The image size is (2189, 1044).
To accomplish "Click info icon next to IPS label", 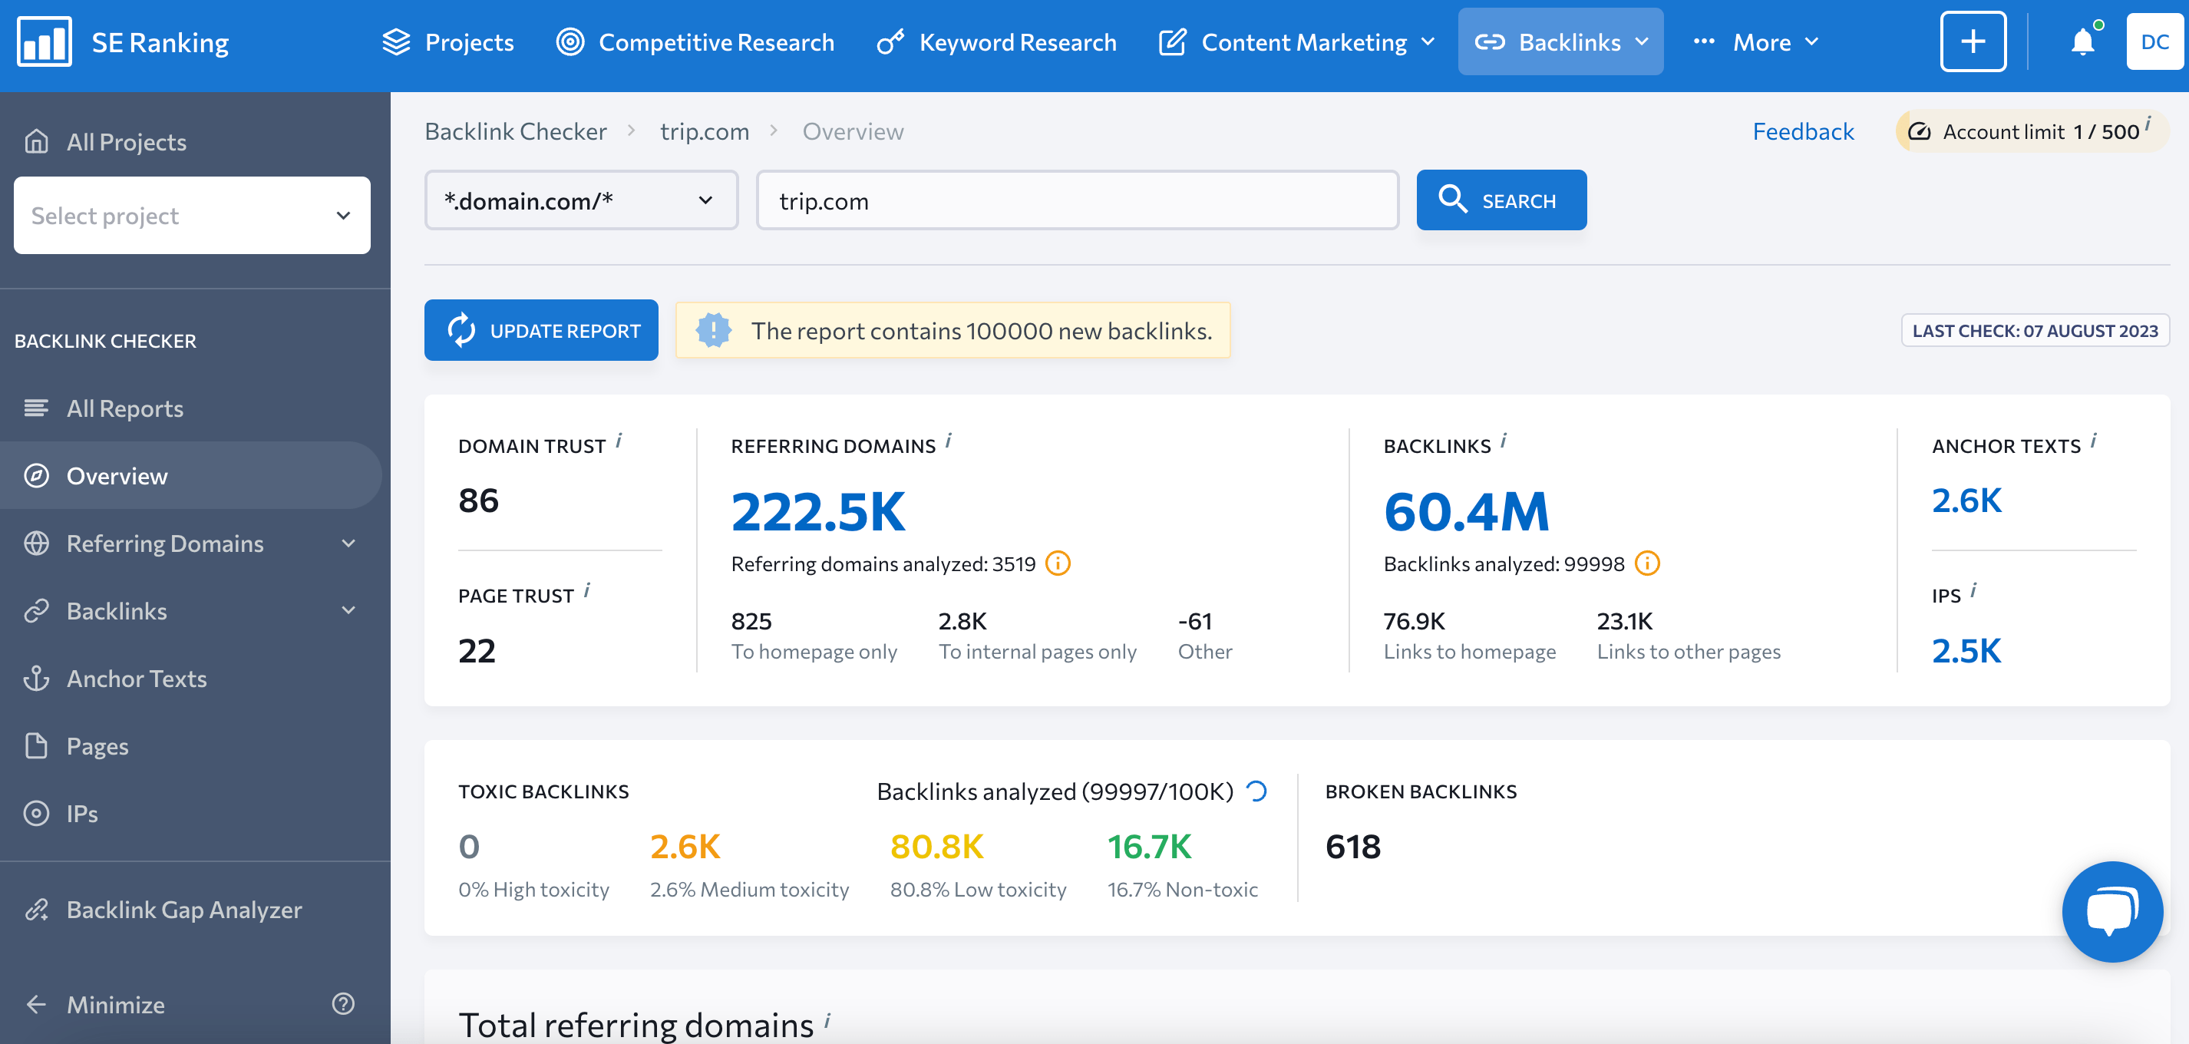I will pos(1974,590).
